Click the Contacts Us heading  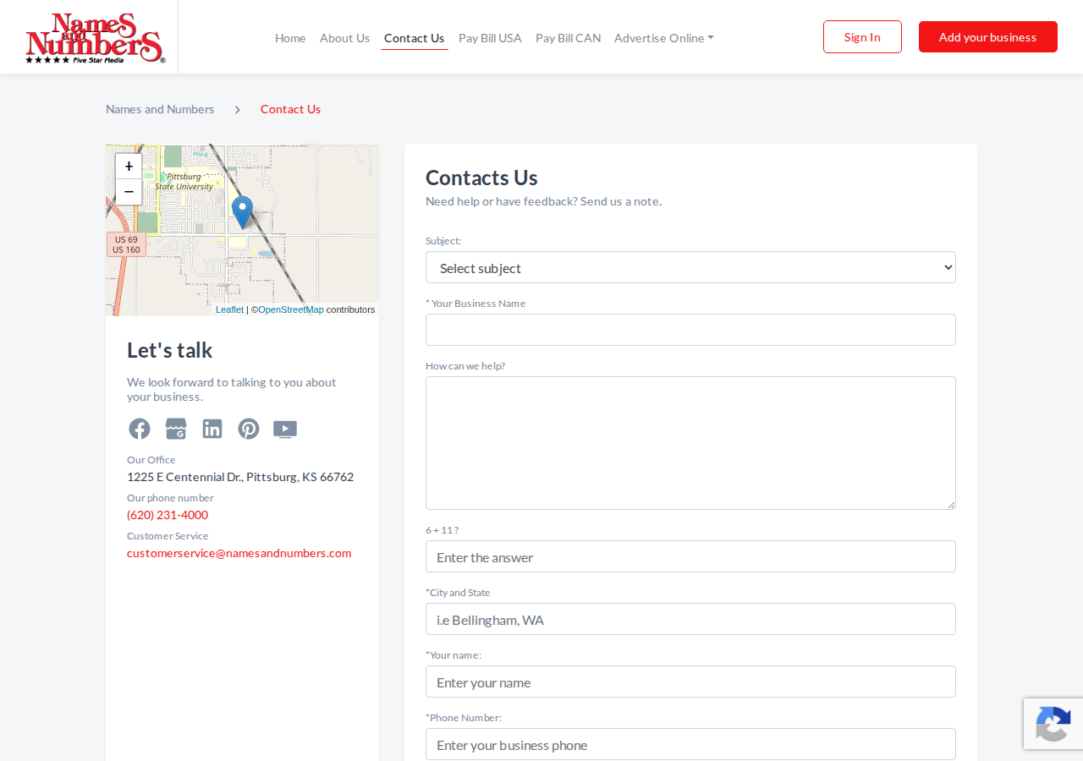(481, 178)
